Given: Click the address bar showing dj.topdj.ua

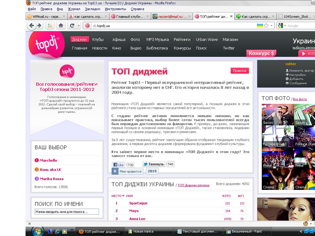Looking at the screenshot, I should coord(174,26).
